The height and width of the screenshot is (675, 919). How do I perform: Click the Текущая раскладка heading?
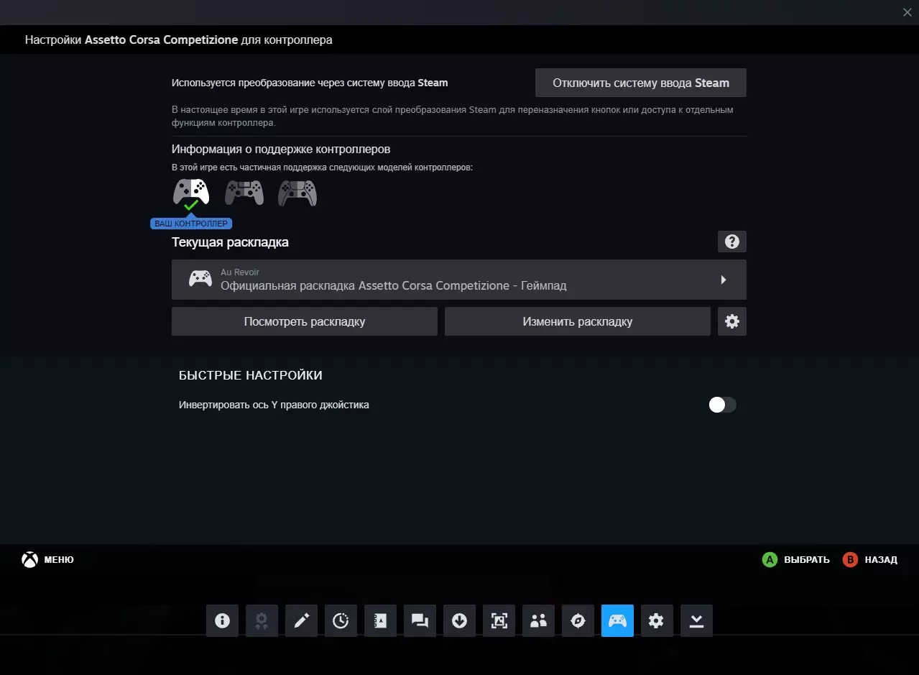click(230, 242)
